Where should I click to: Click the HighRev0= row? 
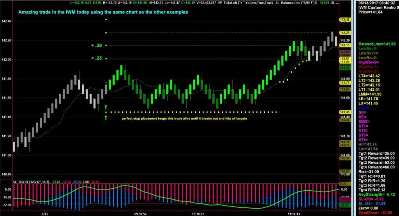(x=369, y=62)
